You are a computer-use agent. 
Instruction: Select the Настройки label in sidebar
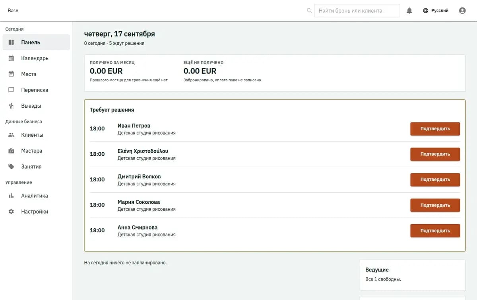click(x=35, y=212)
